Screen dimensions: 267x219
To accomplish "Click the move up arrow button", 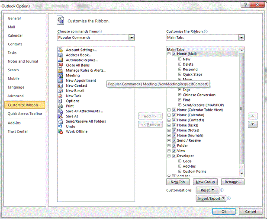I will click(x=253, y=116).
